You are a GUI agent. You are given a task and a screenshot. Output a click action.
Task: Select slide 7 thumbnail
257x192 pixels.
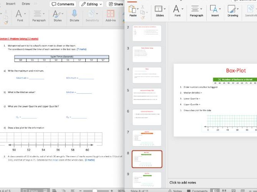pos(147,138)
